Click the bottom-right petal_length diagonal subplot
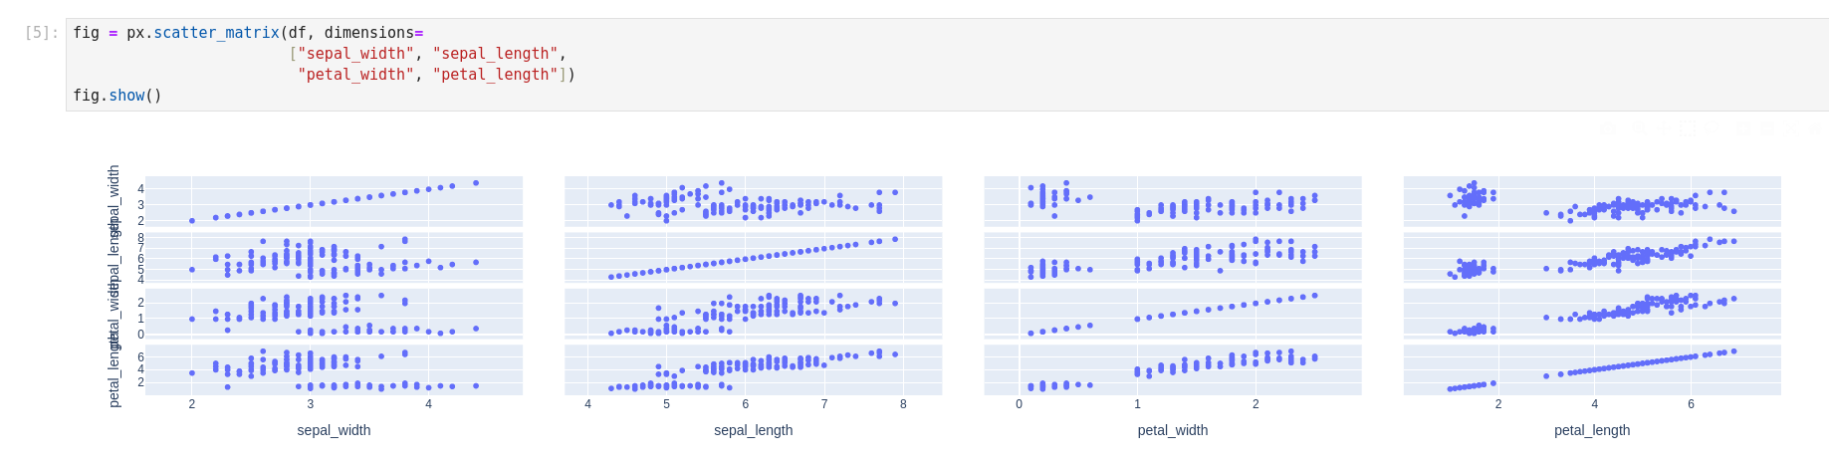1829x461 pixels. (x=1591, y=369)
